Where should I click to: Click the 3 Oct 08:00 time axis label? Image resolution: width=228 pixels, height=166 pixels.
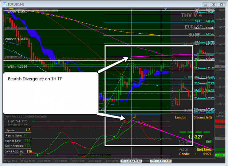(61, 161)
